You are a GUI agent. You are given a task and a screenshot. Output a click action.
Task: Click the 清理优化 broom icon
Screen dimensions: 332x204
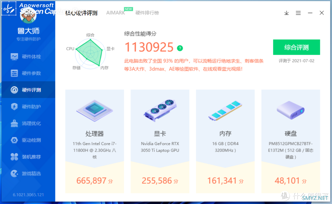click(14, 123)
